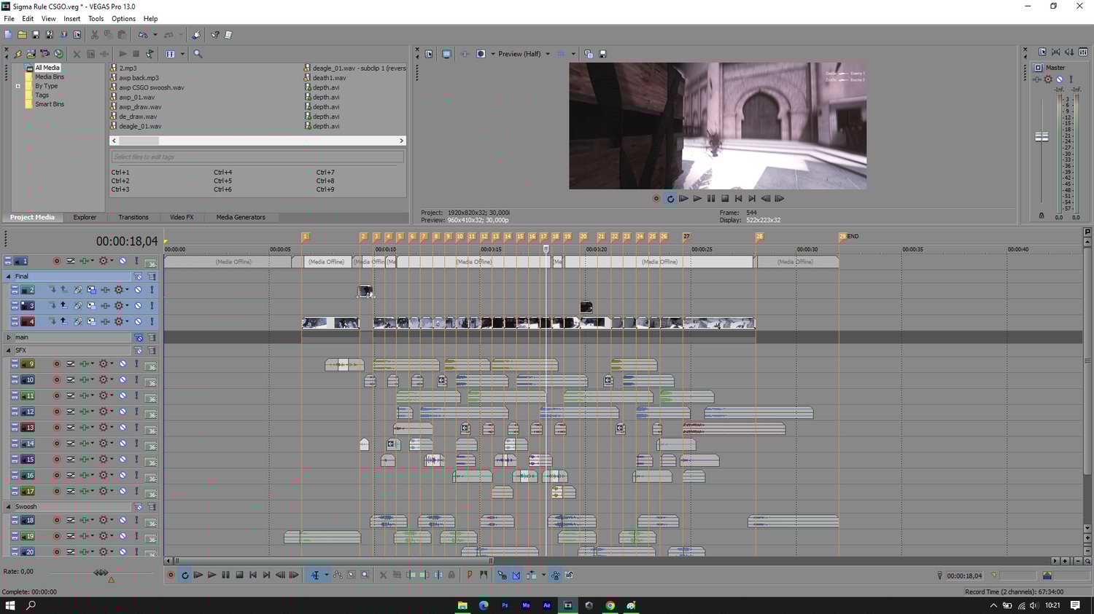Collapse the SFX track group
Image resolution: width=1094 pixels, height=614 pixels.
click(9, 351)
